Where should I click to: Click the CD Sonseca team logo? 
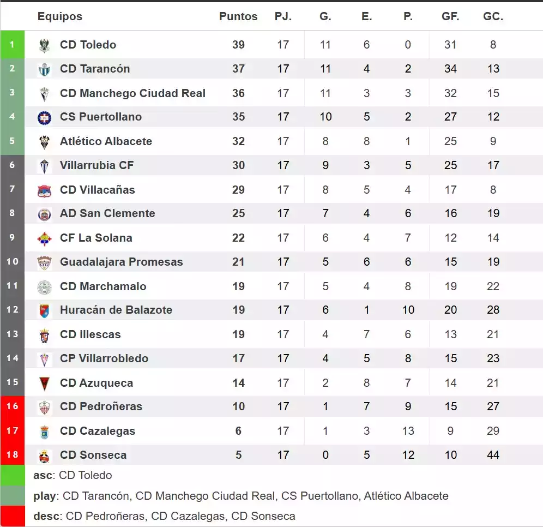click(x=44, y=456)
